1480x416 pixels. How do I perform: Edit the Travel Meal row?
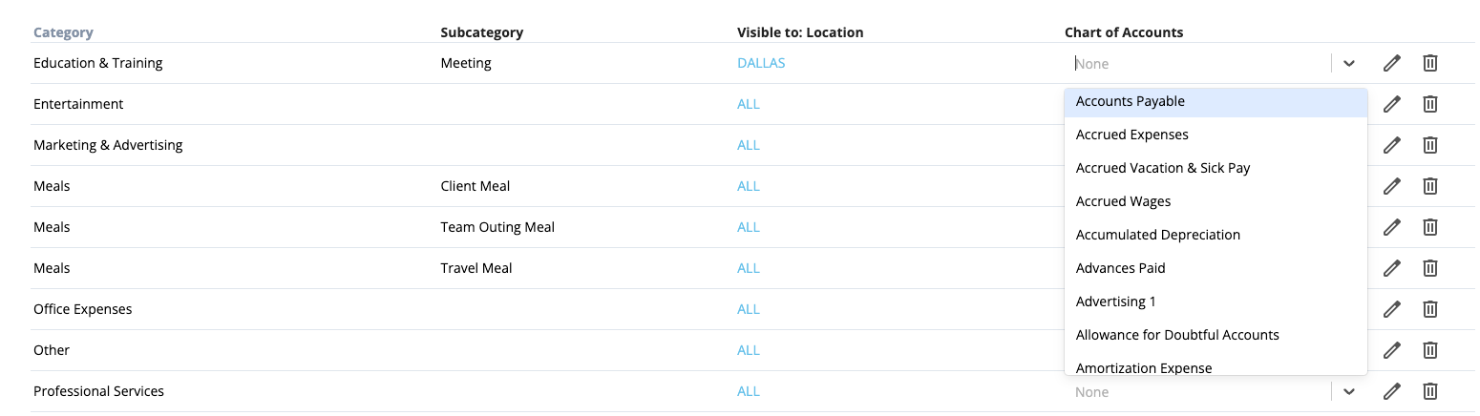tap(1392, 268)
